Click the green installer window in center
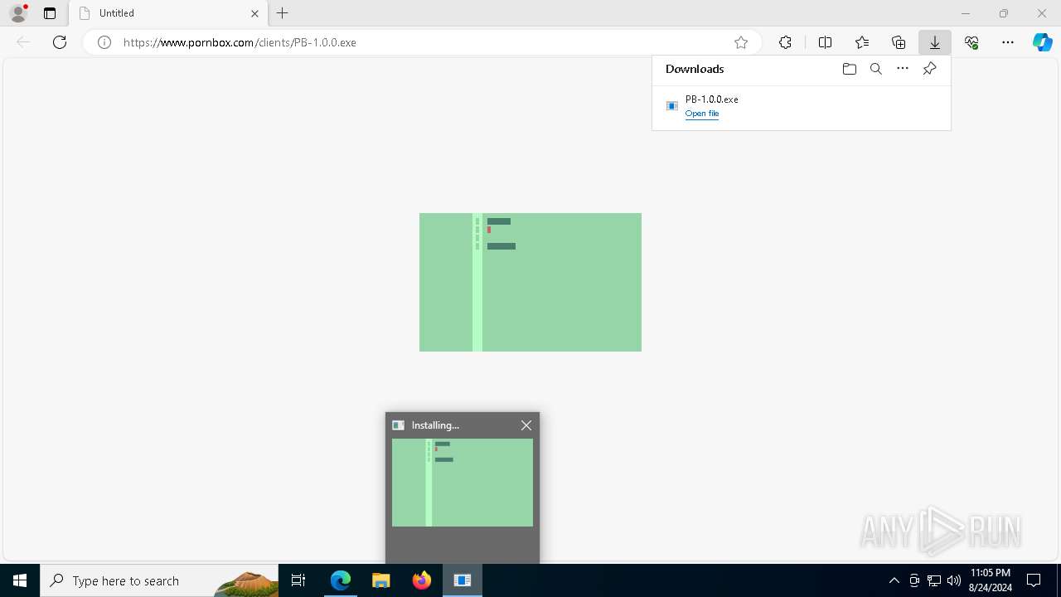 pos(530,282)
